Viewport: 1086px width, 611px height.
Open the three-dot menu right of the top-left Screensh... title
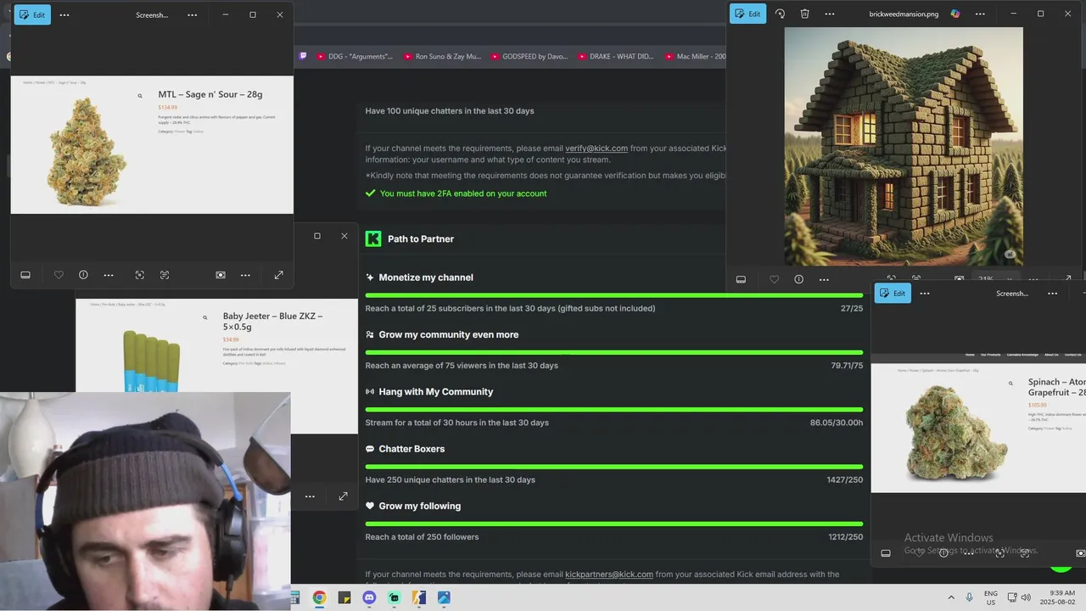pyautogui.click(x=193, y=14)
